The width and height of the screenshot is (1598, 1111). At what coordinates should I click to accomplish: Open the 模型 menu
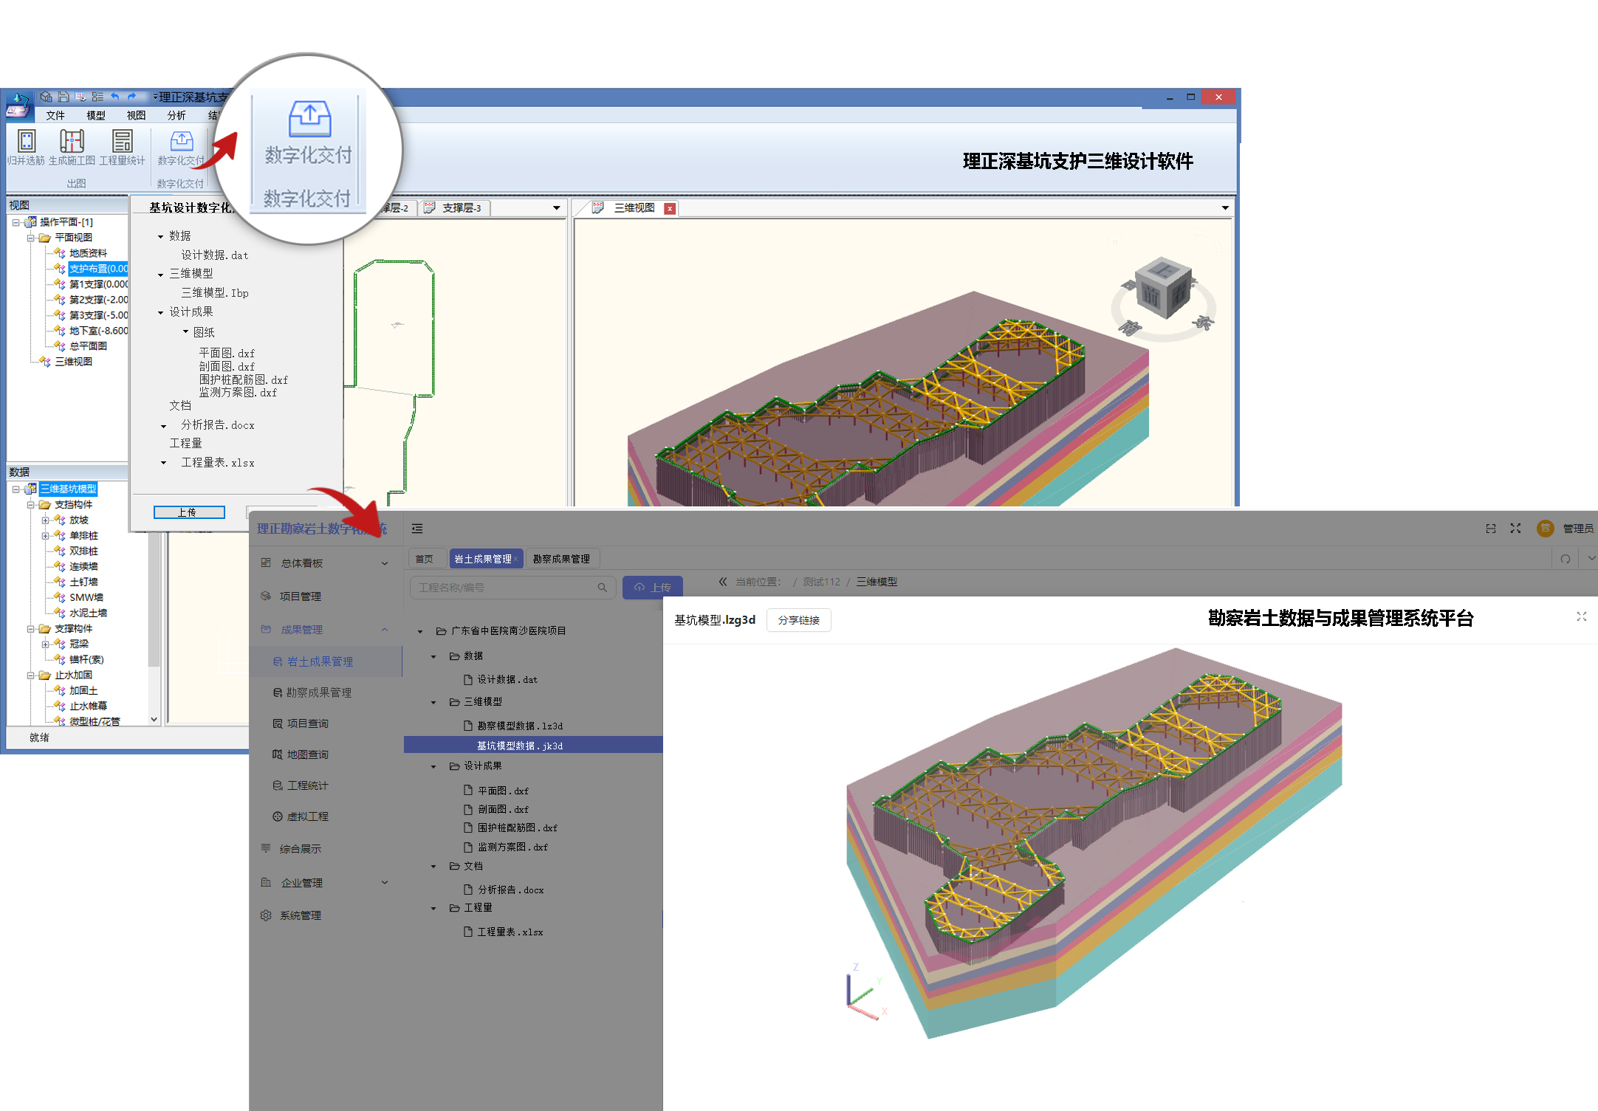[95, 115]
